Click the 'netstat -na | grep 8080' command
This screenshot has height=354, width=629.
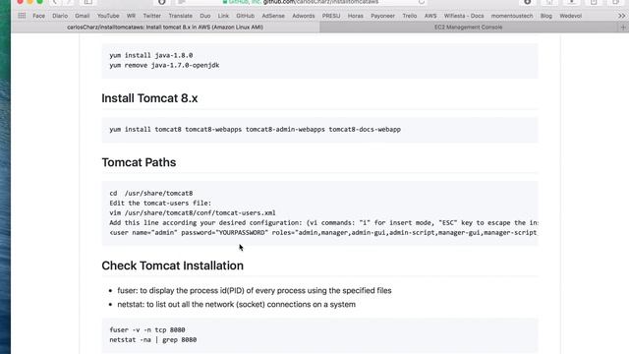point(153,340)
